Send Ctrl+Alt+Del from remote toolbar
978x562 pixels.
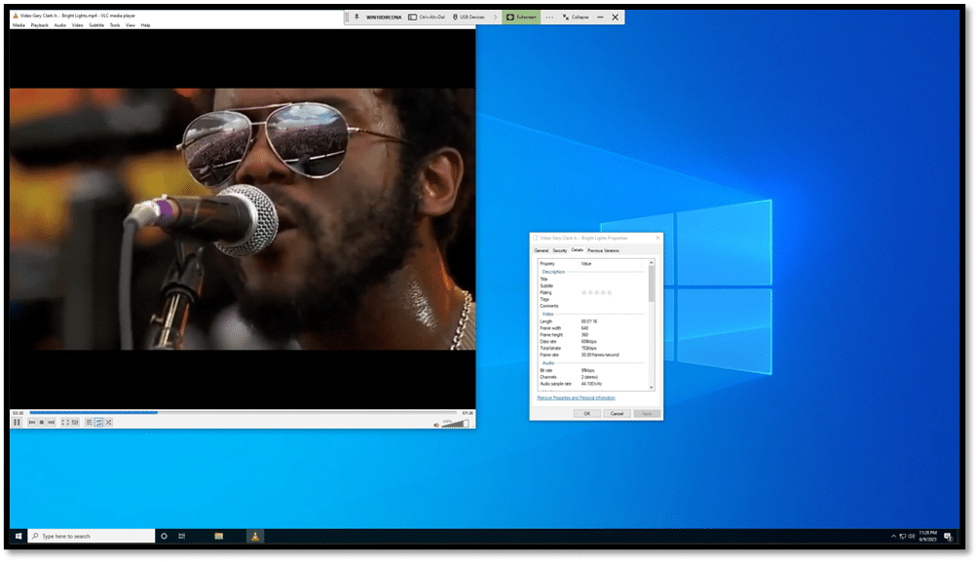[x=427, y=18]
